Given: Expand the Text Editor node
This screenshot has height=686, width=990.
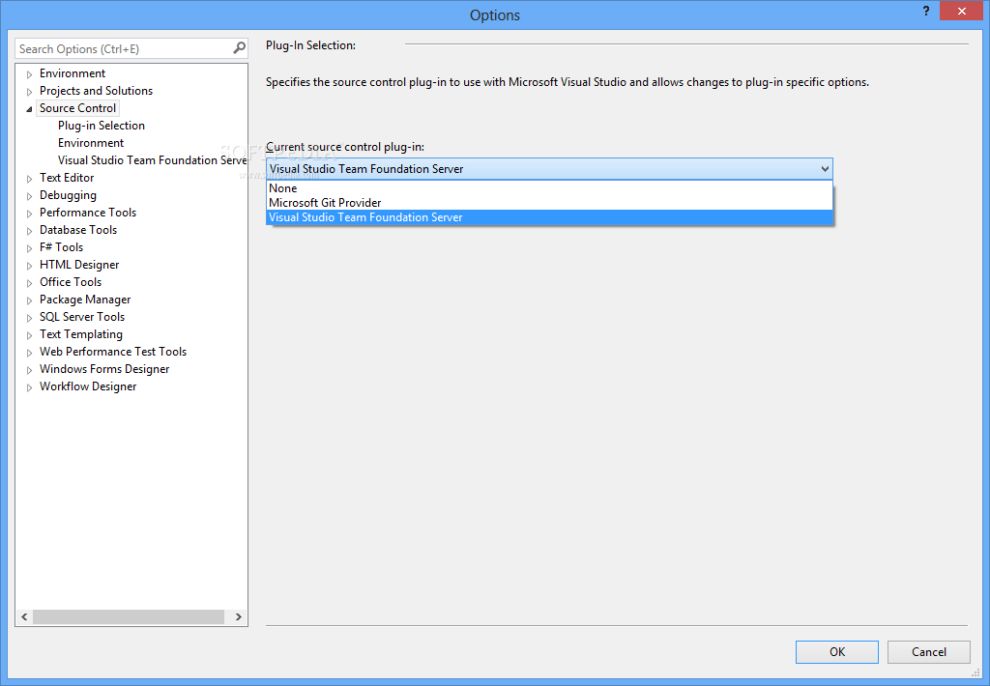Looking at the screenshot, I should pos(29,179).
